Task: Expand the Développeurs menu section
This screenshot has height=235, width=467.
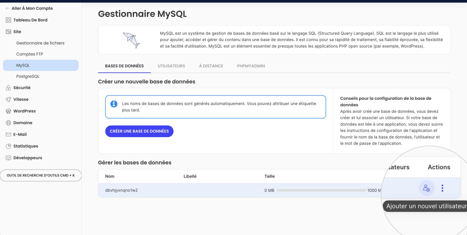Action: (28, 158)
